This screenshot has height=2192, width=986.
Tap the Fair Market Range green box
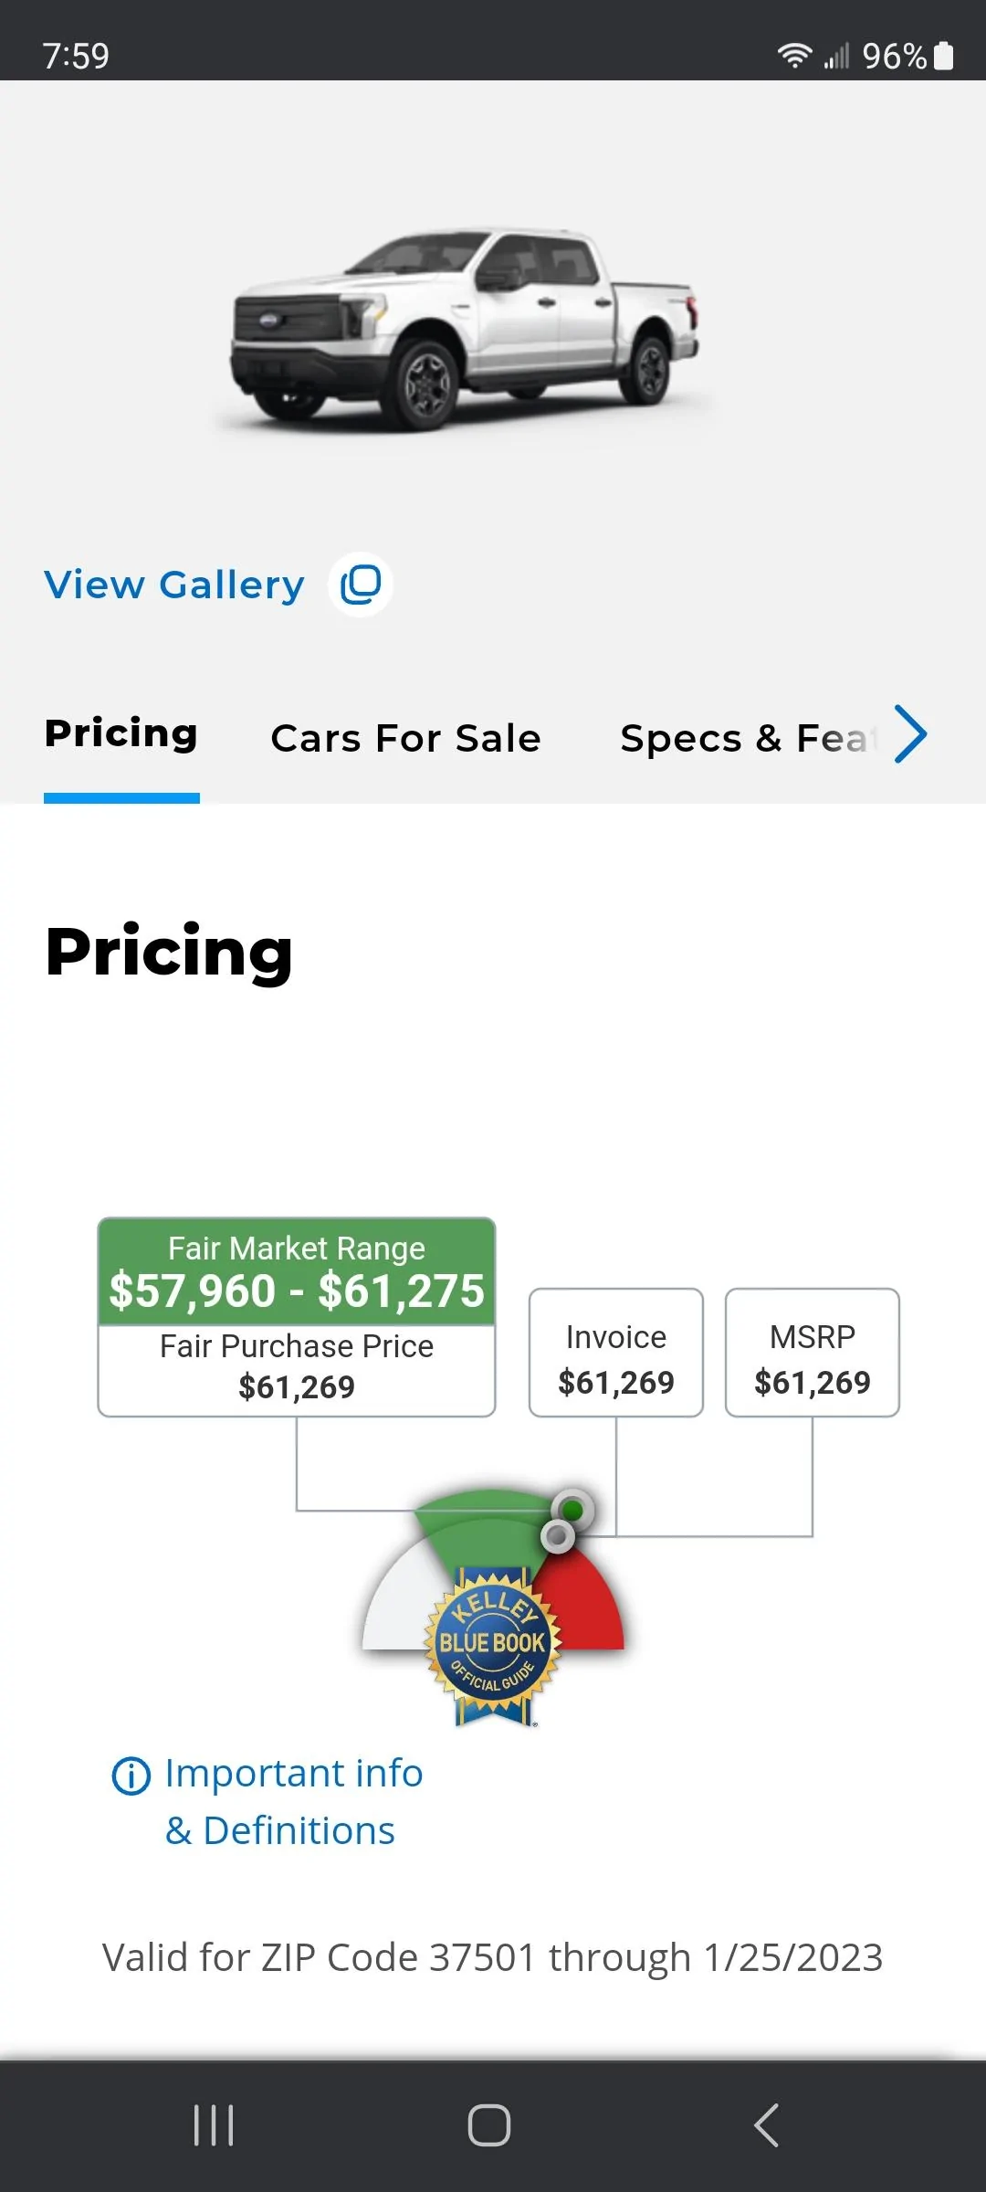[297, 1271]
